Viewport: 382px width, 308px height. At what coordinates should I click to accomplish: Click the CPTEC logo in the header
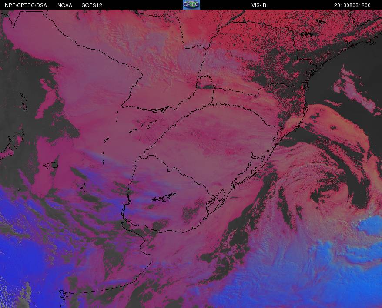click(191, 5)
